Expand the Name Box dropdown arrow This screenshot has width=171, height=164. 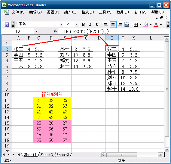[36, 31]
